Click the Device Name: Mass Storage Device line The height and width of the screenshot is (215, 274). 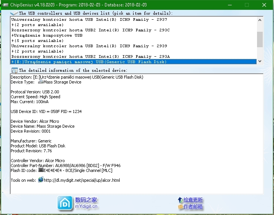[x=43, y=126]
